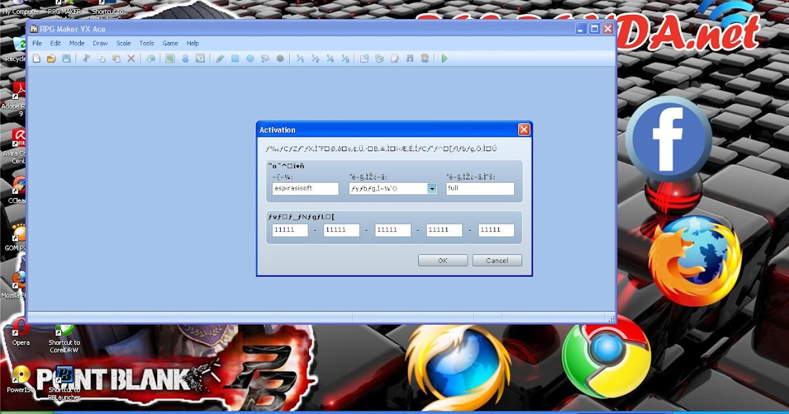Screen dimensions: 789x414
Task: Click the Cut scissors toolbar icon
Action: (85, 58)
